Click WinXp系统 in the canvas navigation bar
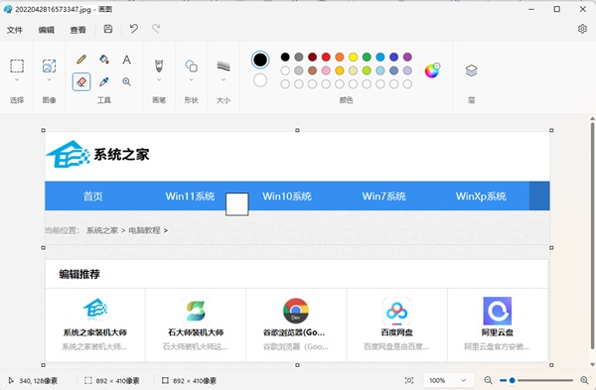 pyautogui.click(x=481, y=195)
